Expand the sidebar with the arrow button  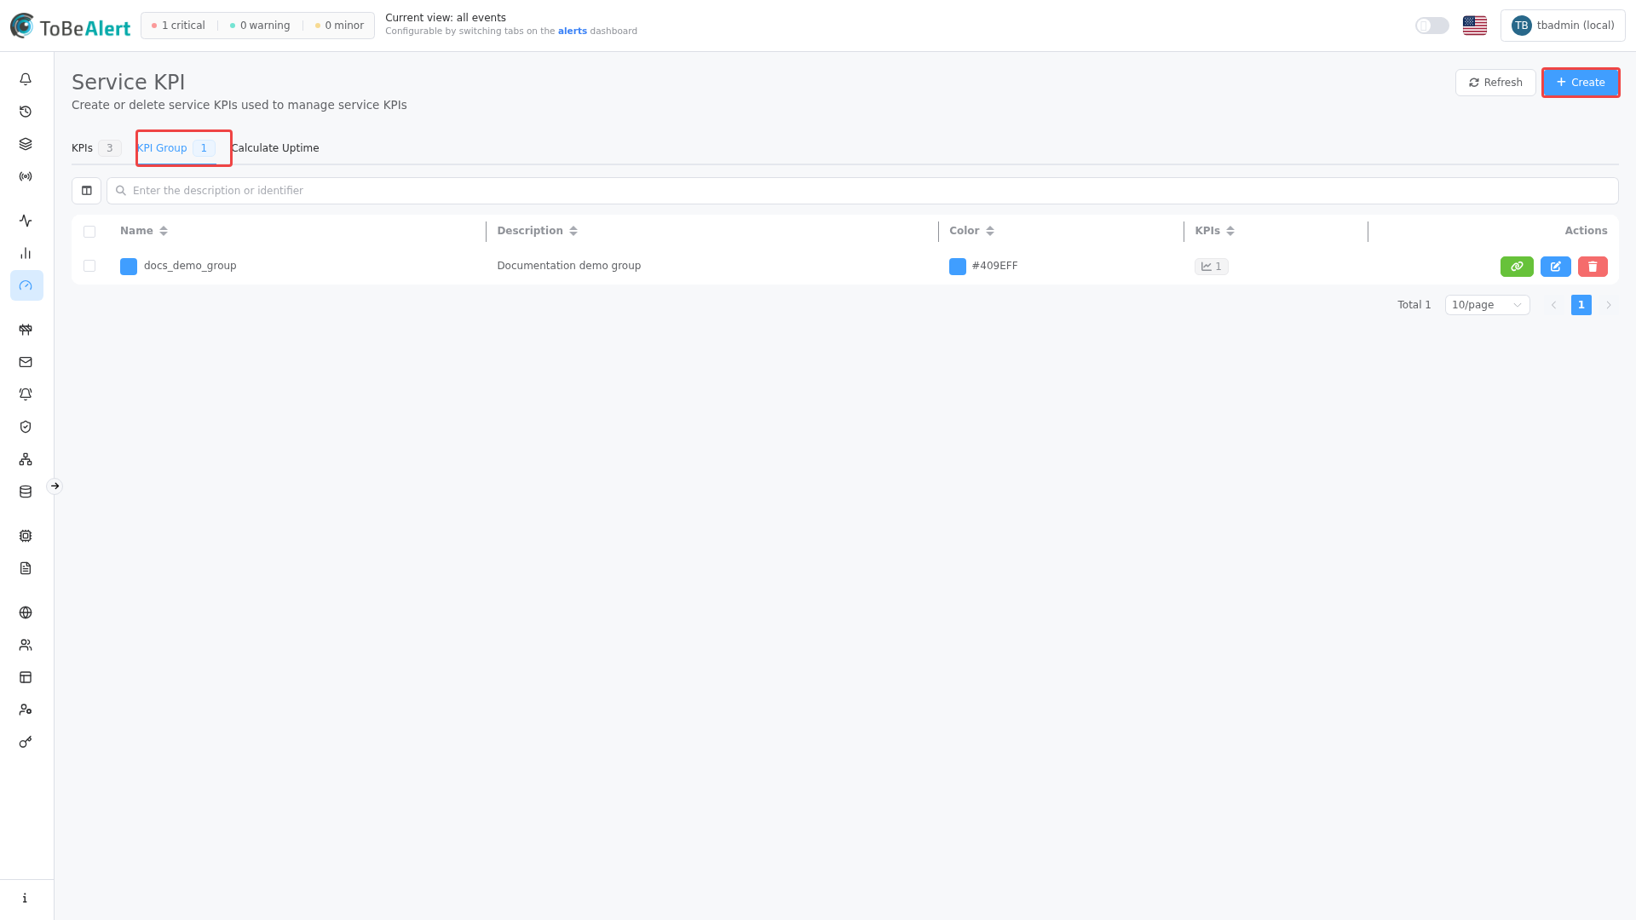(x=55, y=486)
